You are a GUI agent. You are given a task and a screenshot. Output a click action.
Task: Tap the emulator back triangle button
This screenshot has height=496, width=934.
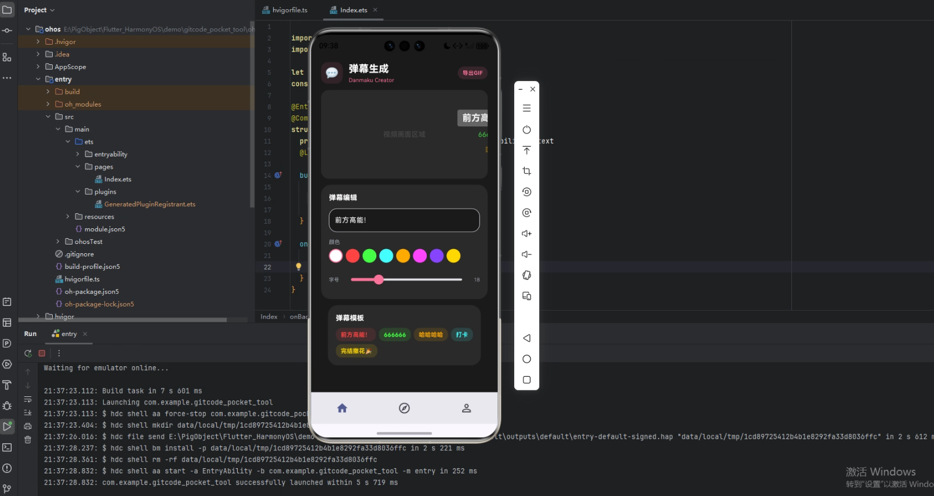pos(526,338)
